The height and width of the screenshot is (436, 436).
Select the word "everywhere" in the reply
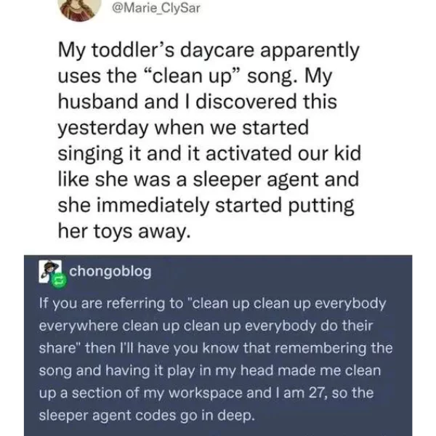tap(78, 326)
